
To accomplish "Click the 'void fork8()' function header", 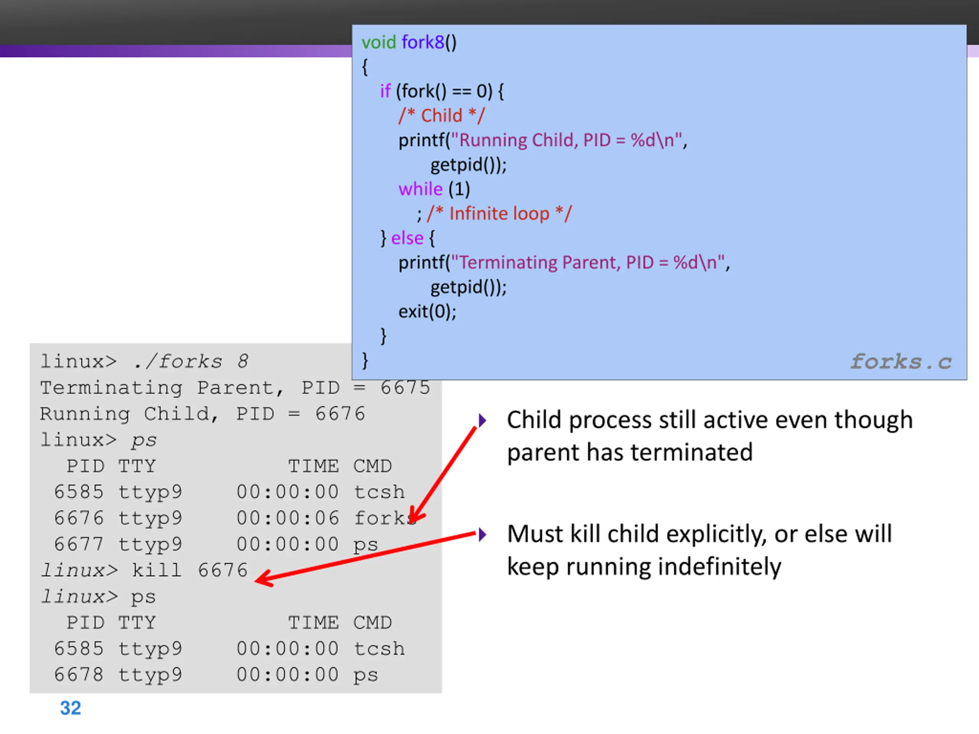I will [x=409, y=42].
